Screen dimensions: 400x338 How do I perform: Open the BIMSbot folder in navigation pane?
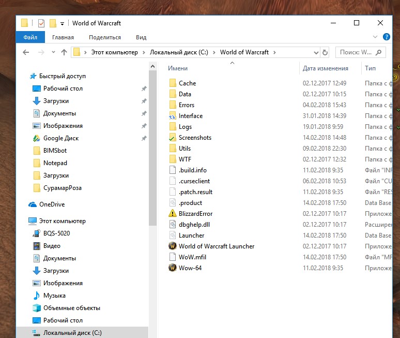(x=55, y=151)
